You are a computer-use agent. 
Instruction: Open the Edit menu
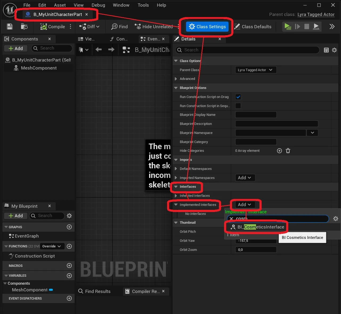click(42, 5)
